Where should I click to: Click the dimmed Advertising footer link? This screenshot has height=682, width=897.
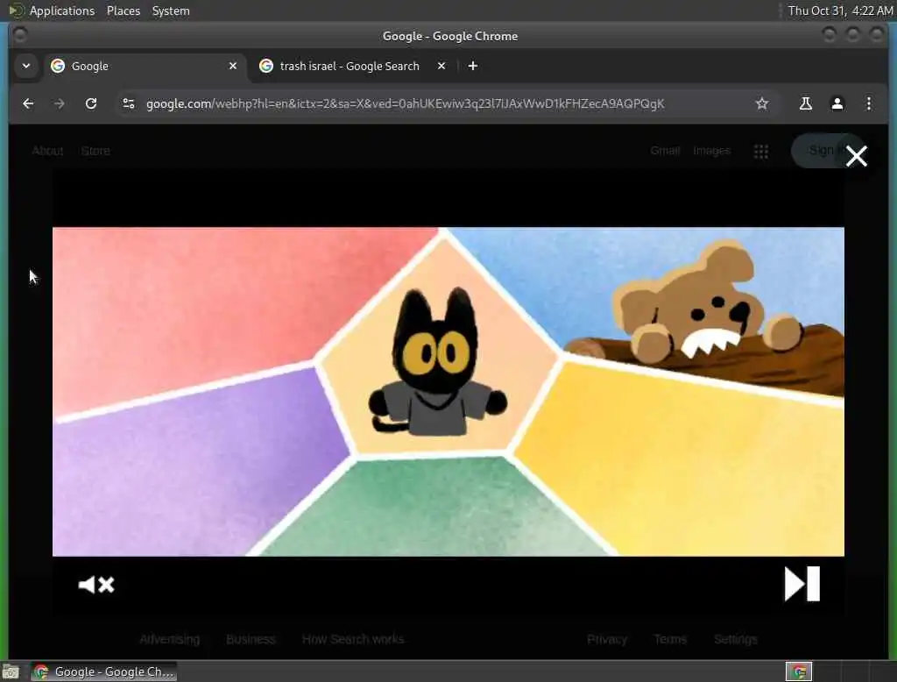(169, 639)
